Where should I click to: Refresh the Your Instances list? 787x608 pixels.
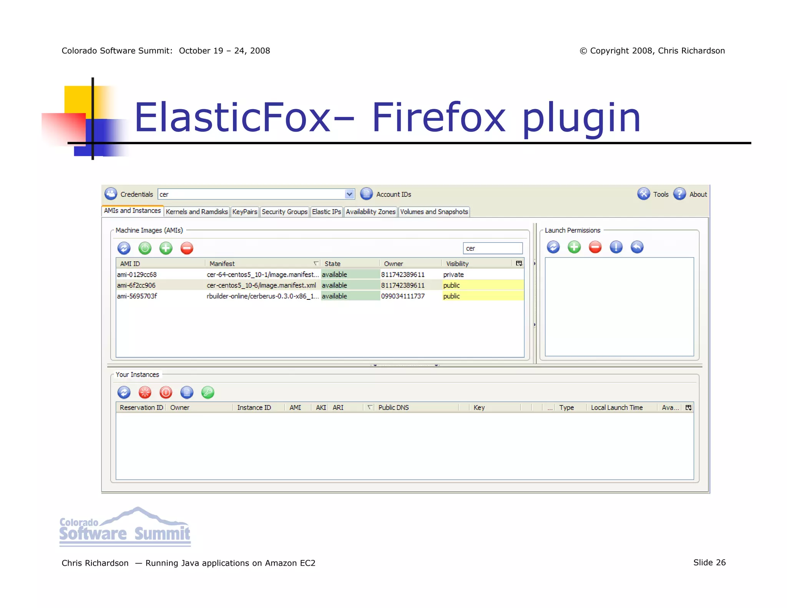coord(124,392)
